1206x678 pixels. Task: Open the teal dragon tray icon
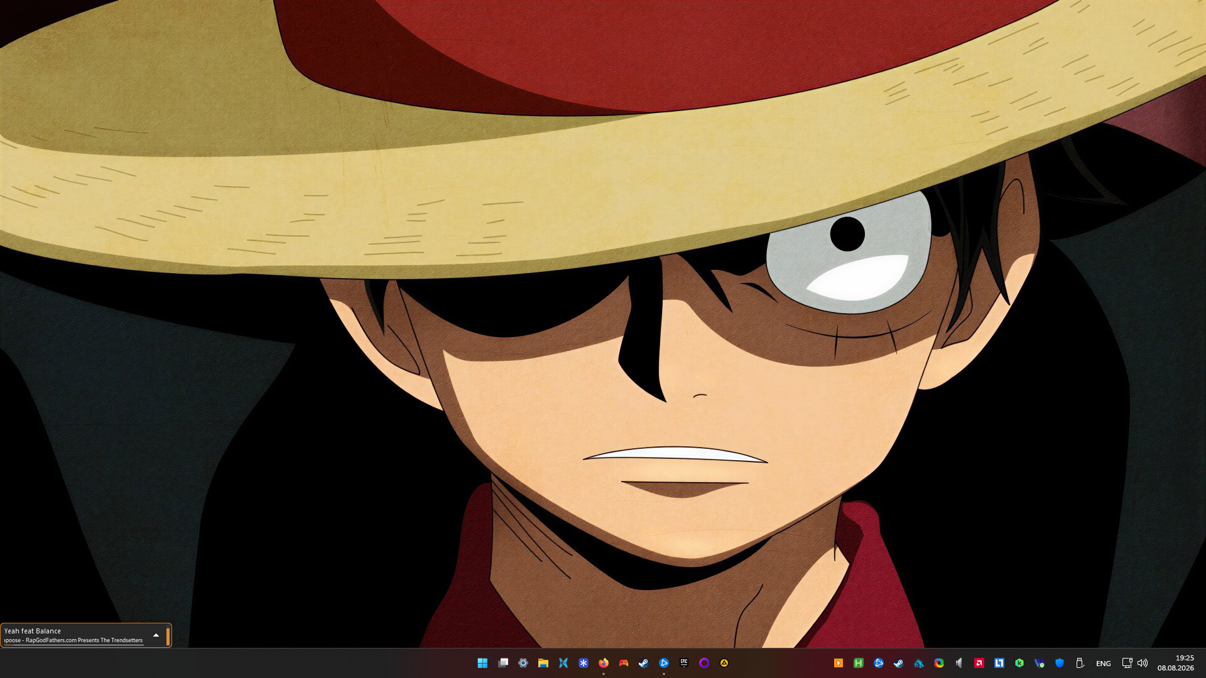pos(919,663)
